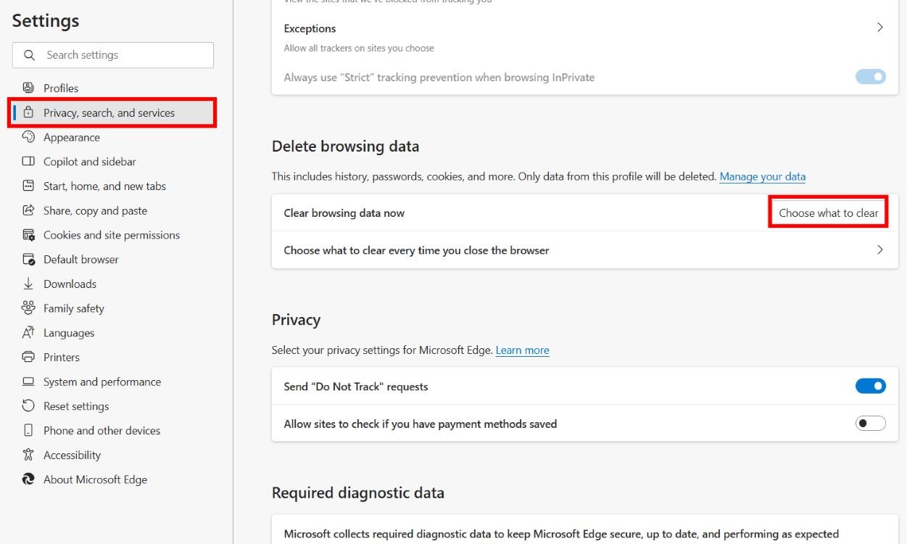Click the Choose what to clear button
This screenshot has width=907, height=544.
[x=828, y=213]
